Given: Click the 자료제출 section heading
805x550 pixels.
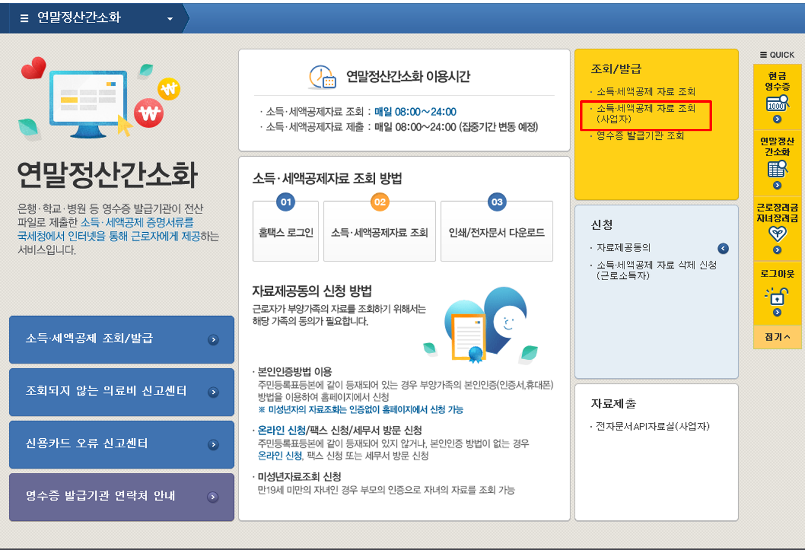Looking at the screenshot, I should [x=613, y=404].
